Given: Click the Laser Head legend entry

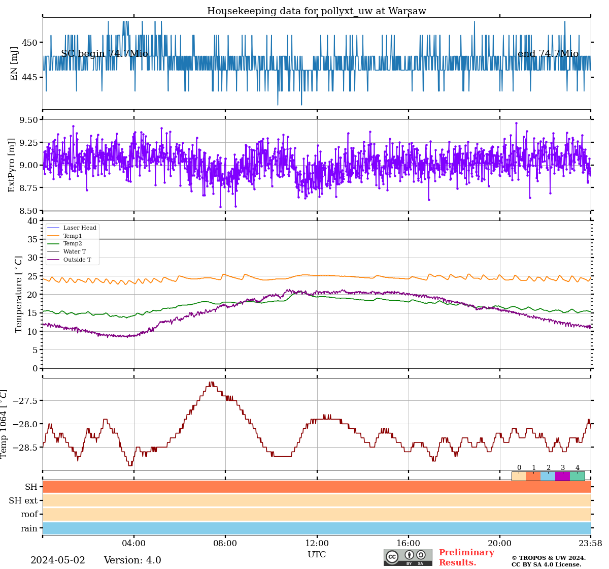Looking at the screenshot, I should pos(72,228).
